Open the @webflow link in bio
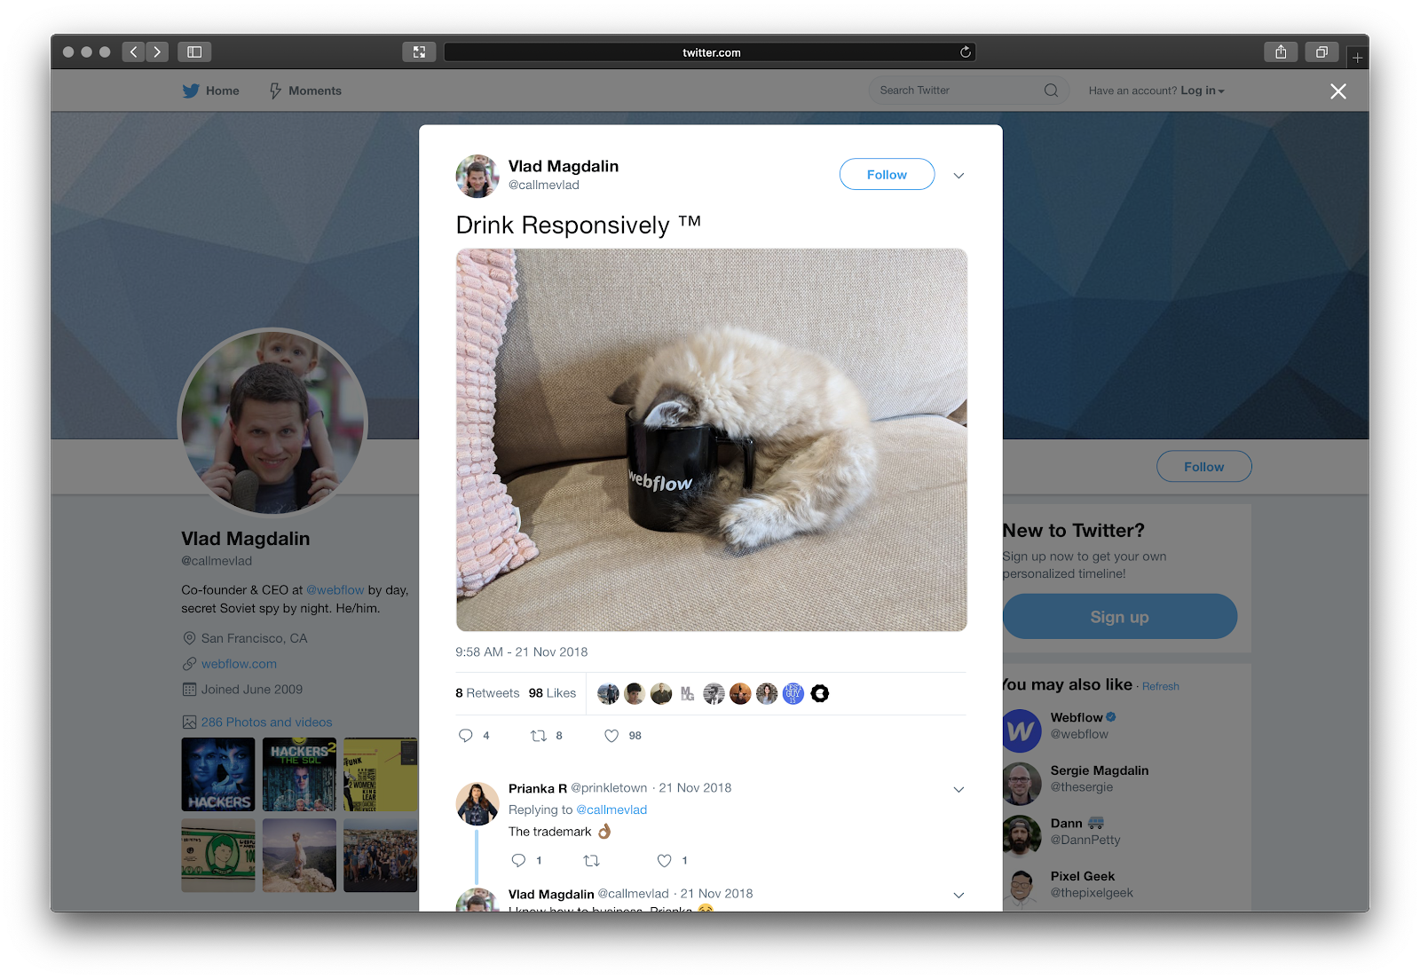The height and width of the screenshot is (979, 1420). point(335,589)
